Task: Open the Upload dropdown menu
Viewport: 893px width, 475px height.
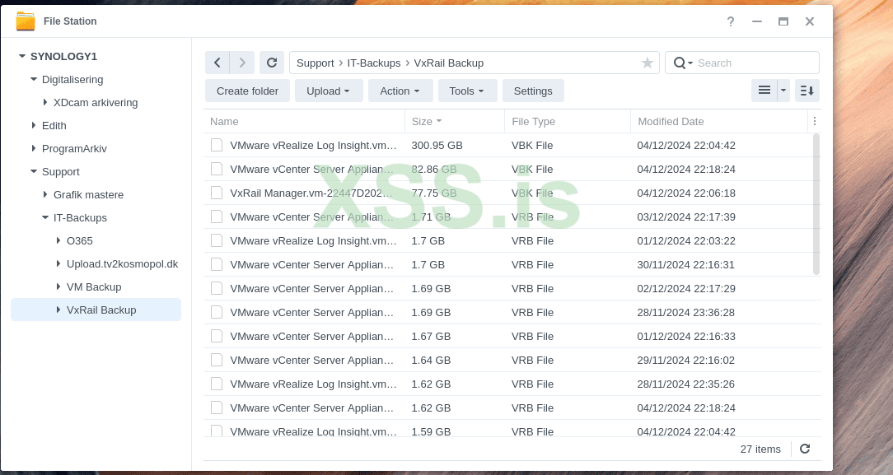Action: [x=329, y=91]
